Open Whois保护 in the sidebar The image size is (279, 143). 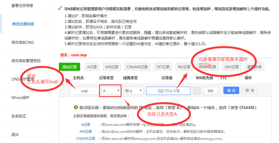click(20, 98)
